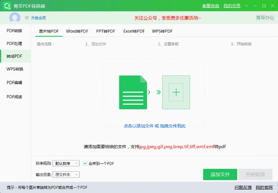The image size is (278, 193).
Task: Click the diamond icon beside 升级会员
Action: tap(27, 18)
